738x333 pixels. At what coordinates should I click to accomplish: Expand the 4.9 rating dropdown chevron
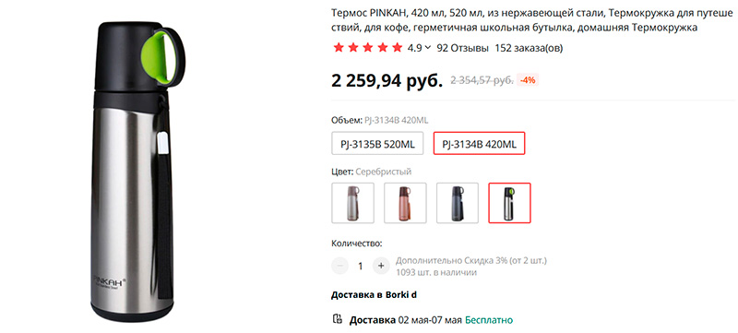pos(428,47)
